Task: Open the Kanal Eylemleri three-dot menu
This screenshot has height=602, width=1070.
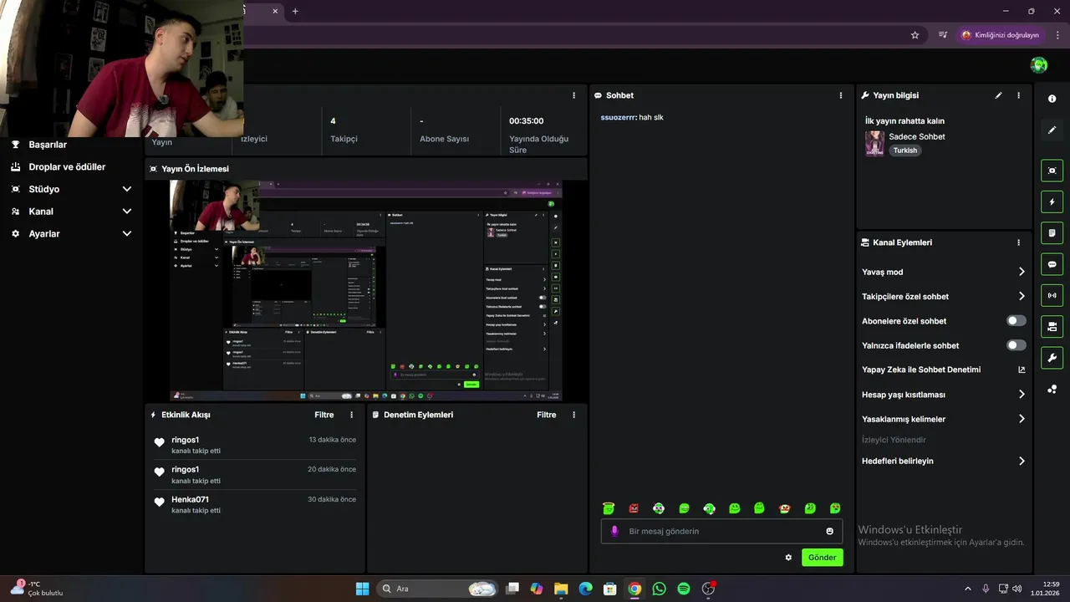Action: [x=1018, y=242]
